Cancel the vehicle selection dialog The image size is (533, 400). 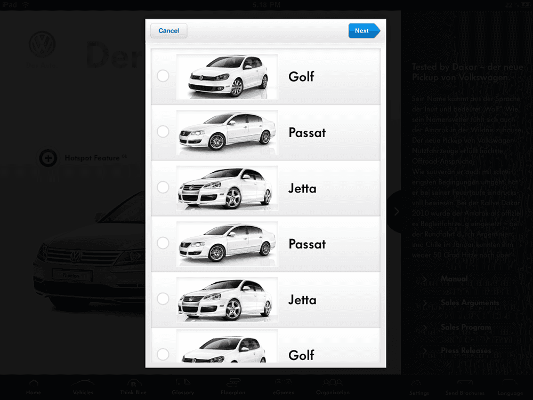pyautogui.click(x=168, y=30)
